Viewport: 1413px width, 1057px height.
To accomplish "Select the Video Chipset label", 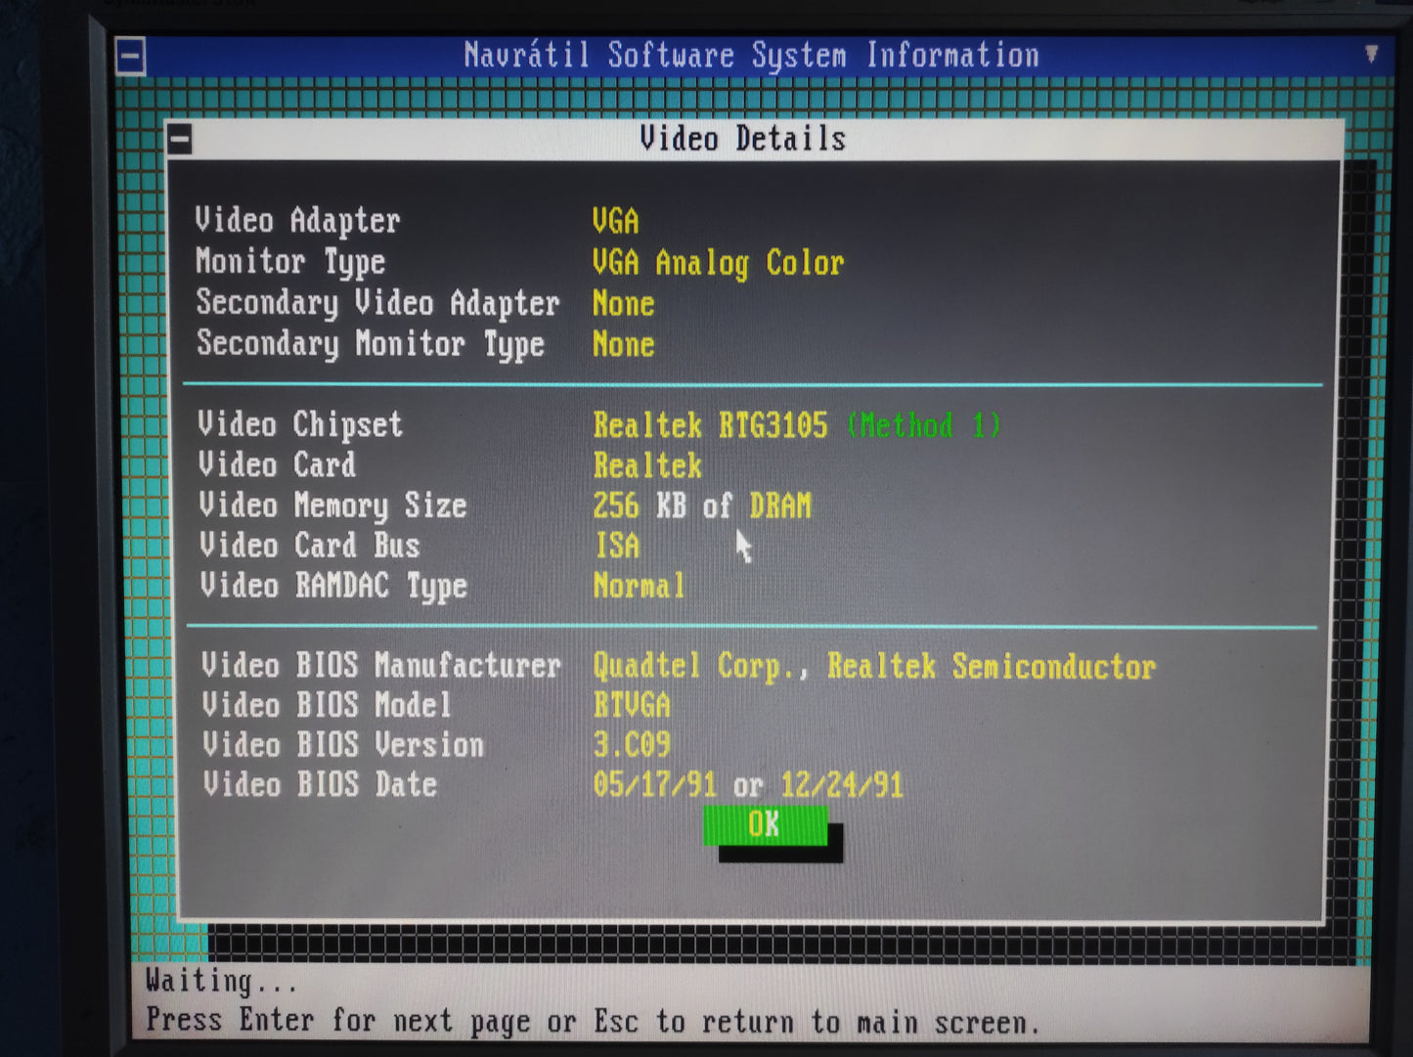I will pyautogui.click(x=299, y=424).
